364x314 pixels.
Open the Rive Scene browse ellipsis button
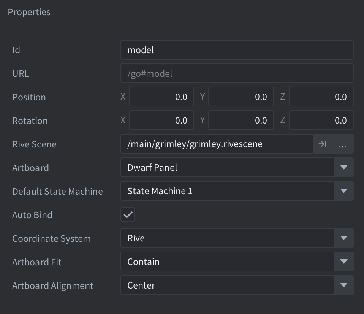pos(342,144)
